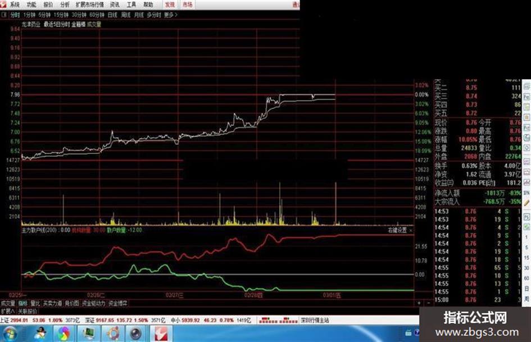Switch chart to 30分钟 period
The height and width of the screenshot is (342, 531).
tap(79, 15)
